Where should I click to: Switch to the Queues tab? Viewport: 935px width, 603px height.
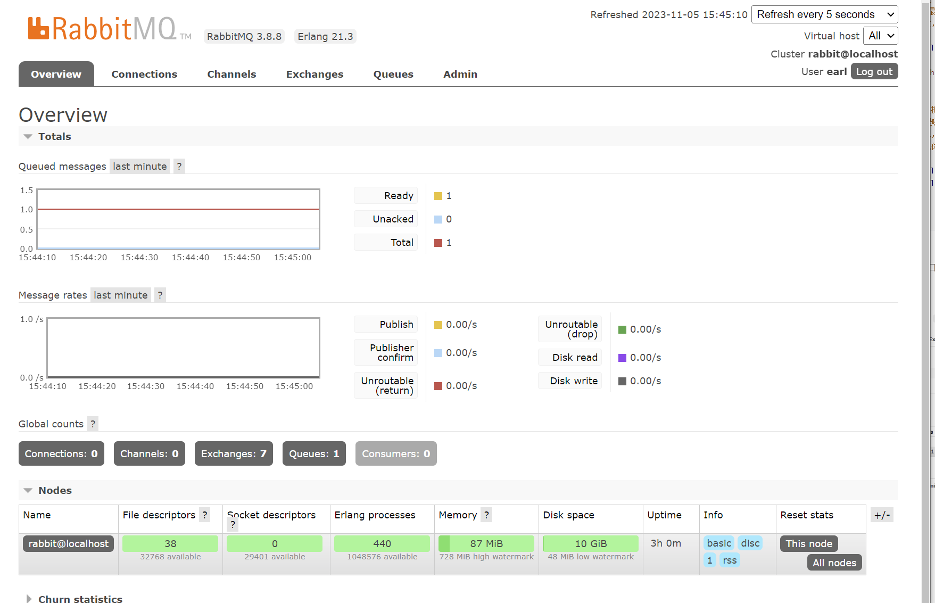coord(393,74)
